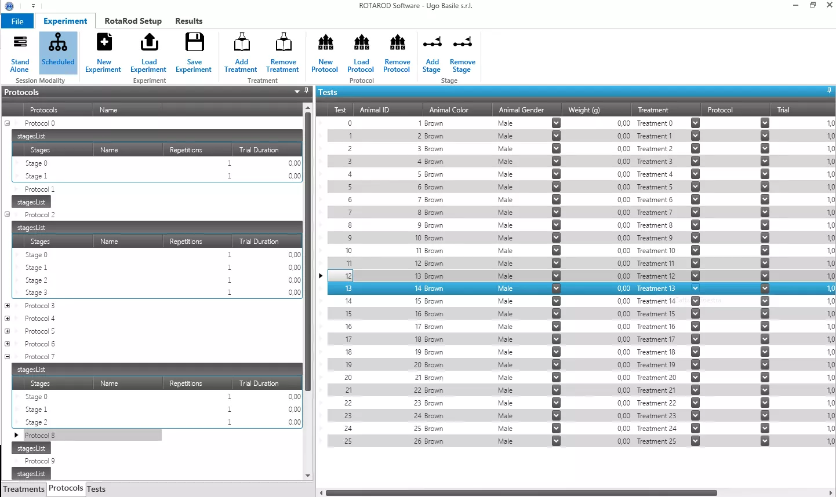Pin the Tests panel
The image size is (836, 497).
coord(829,90)
